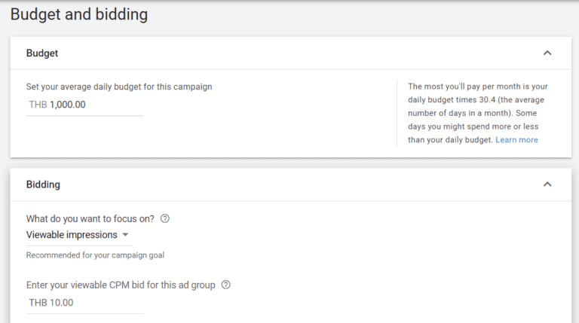
Task: Click the "Set your average daily budget" label
Action: coord(119,87)
